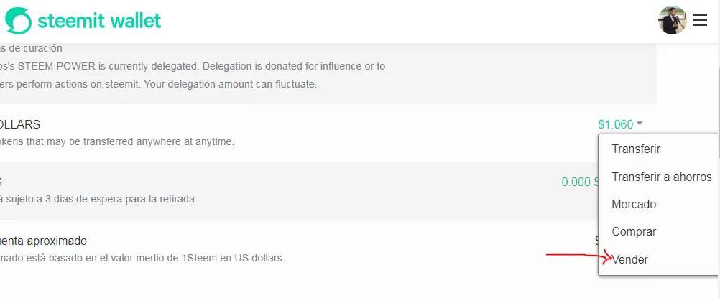Click the "valor medio de 1Steem" description

(142, 257)
